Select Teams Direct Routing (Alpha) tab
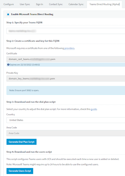125x176 pixels. tap(104, 4)
